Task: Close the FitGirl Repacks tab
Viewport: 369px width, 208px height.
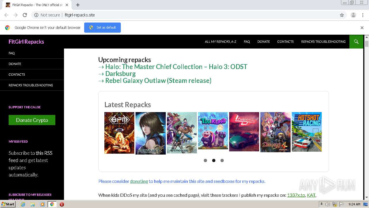Action: point(67,5)
